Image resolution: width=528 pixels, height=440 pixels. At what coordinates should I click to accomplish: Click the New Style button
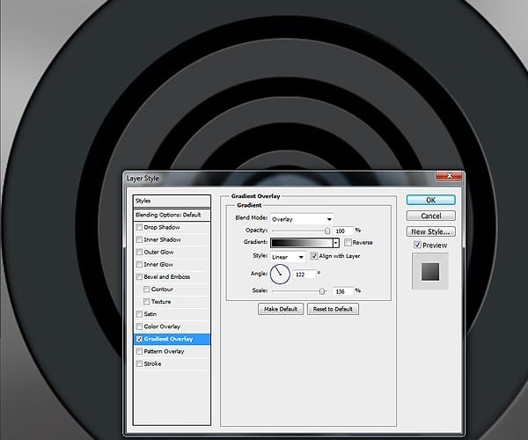click(x=430, y=231)
